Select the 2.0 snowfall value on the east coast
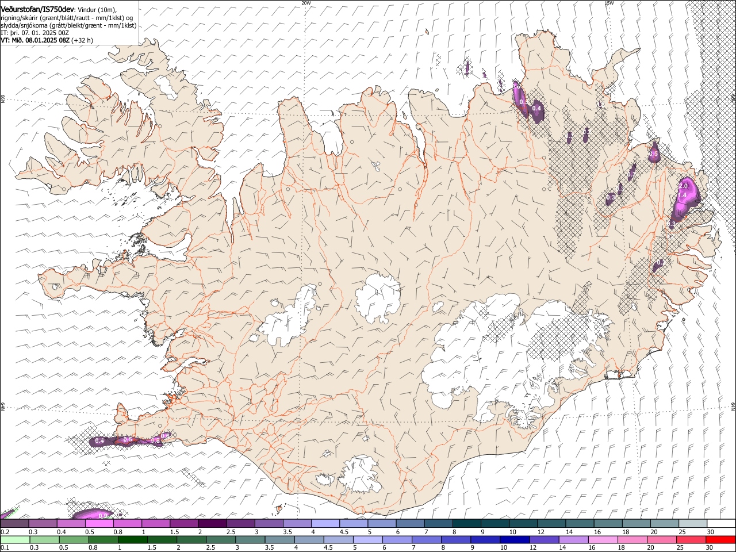 click(684, 186)
